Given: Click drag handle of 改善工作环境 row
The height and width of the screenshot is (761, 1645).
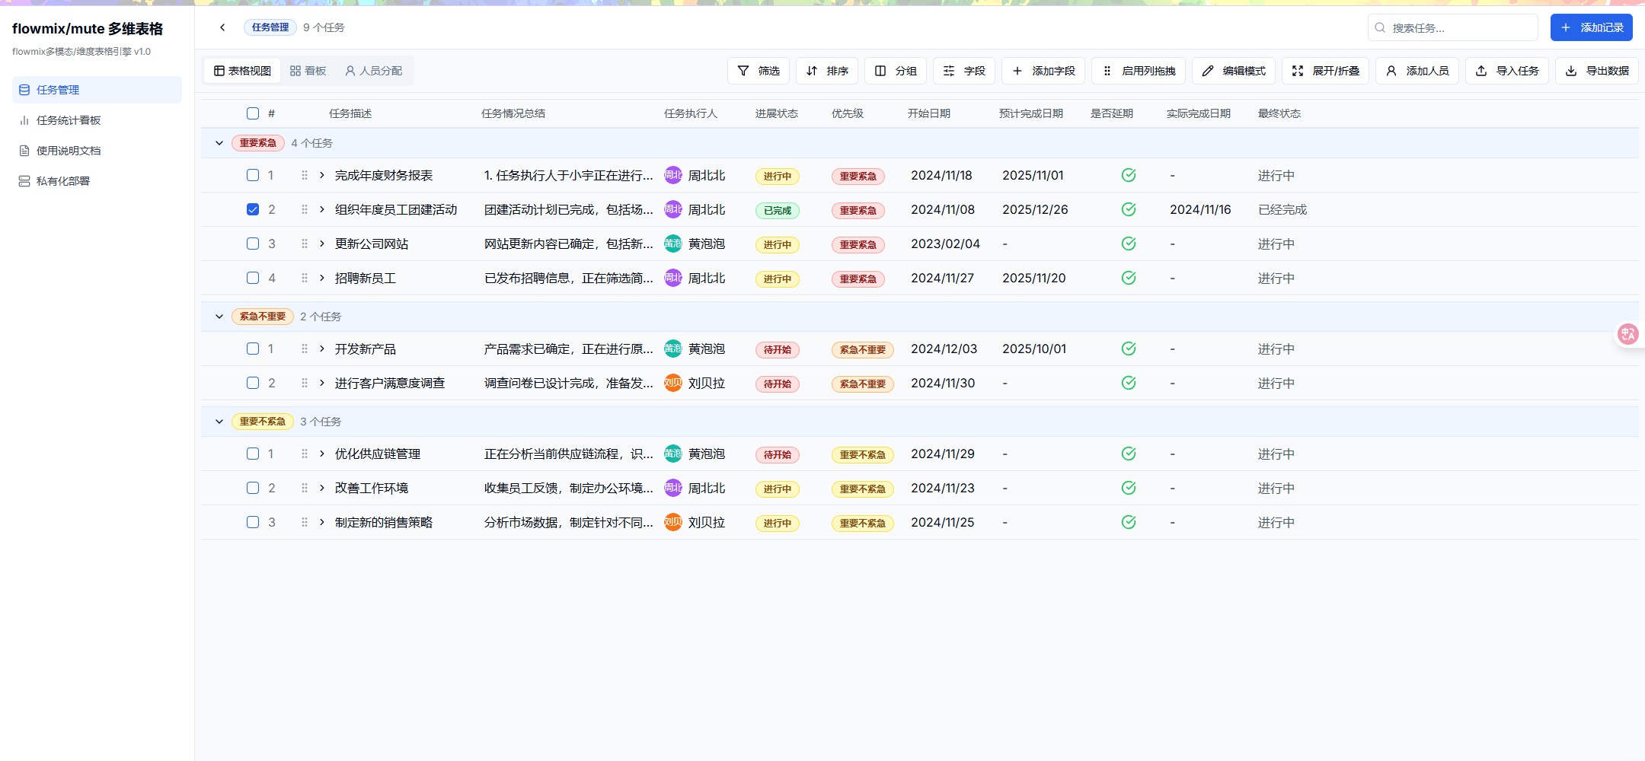Looking at the screenshot, I should (x=305, y=488).
